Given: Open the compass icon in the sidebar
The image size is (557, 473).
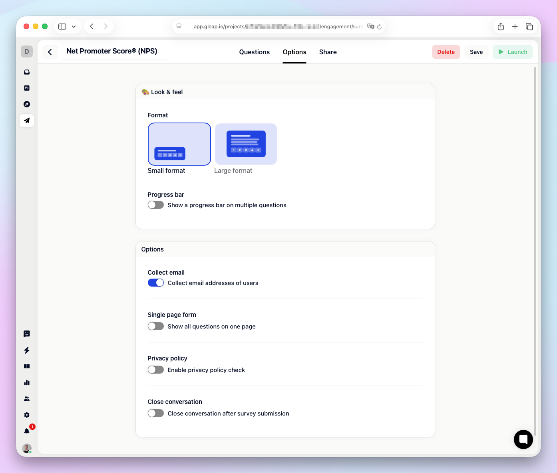Looking at the screenshot, I should [27, 104].
